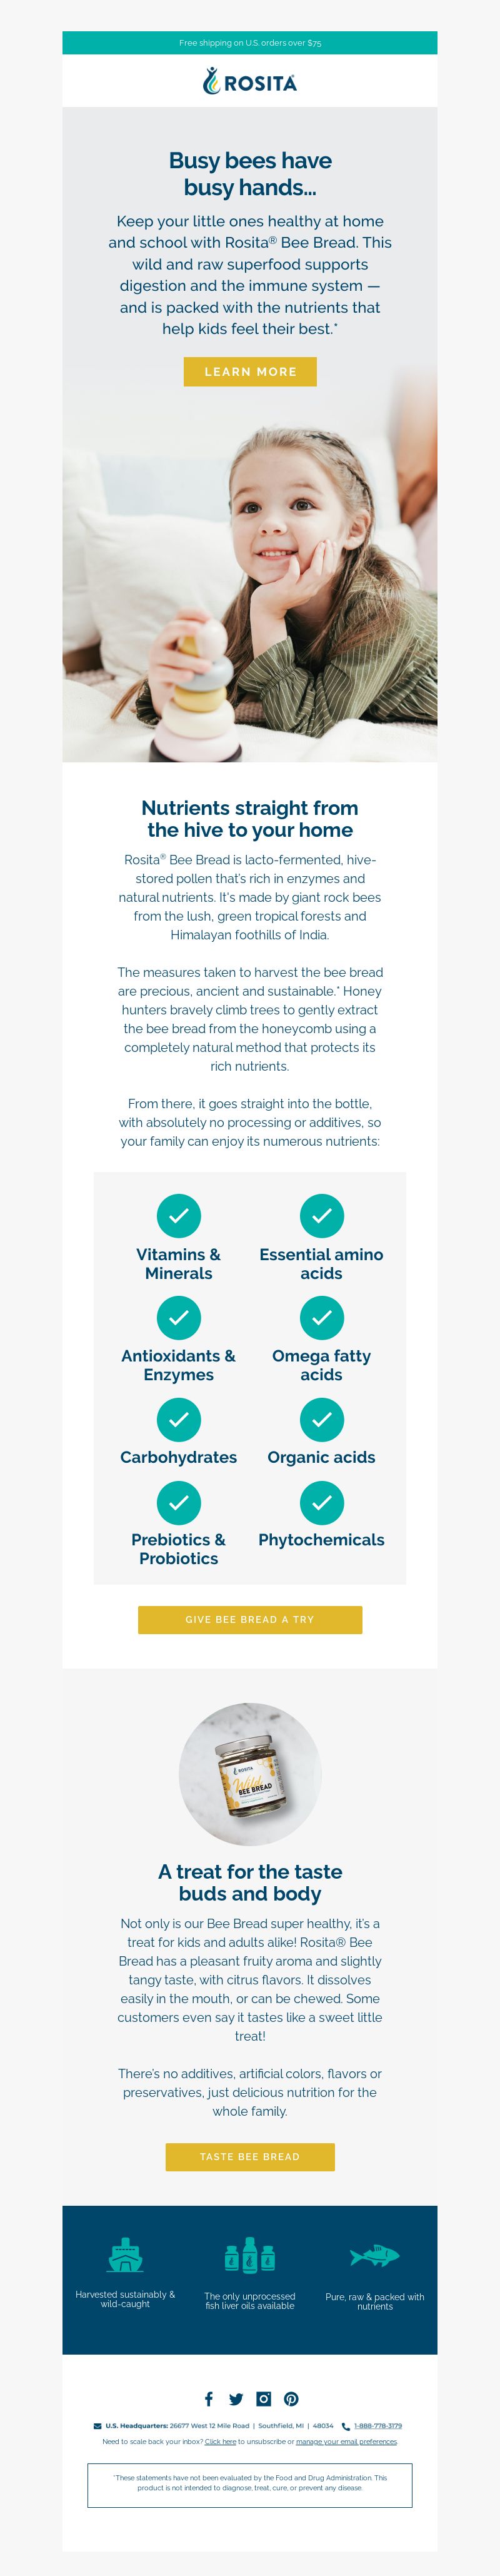Click the checkmark above Carbohydrates
The height and width of the screenshot is (2576, 500).
point(179,1419)
